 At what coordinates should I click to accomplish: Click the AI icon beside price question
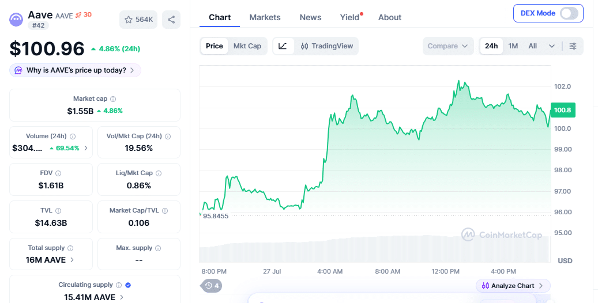[18, 70]
